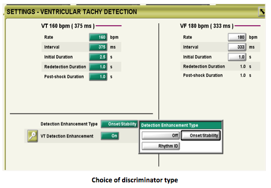Open the magnifier icon beside VT Detection Enhancement
This screenshot has height=188, width=271.
coord(32,136)
